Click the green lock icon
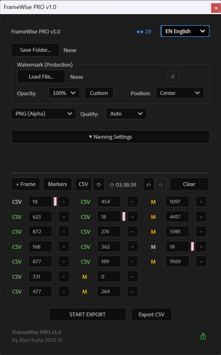This screenshot has width=221, height=355. (x=203, y=336)
